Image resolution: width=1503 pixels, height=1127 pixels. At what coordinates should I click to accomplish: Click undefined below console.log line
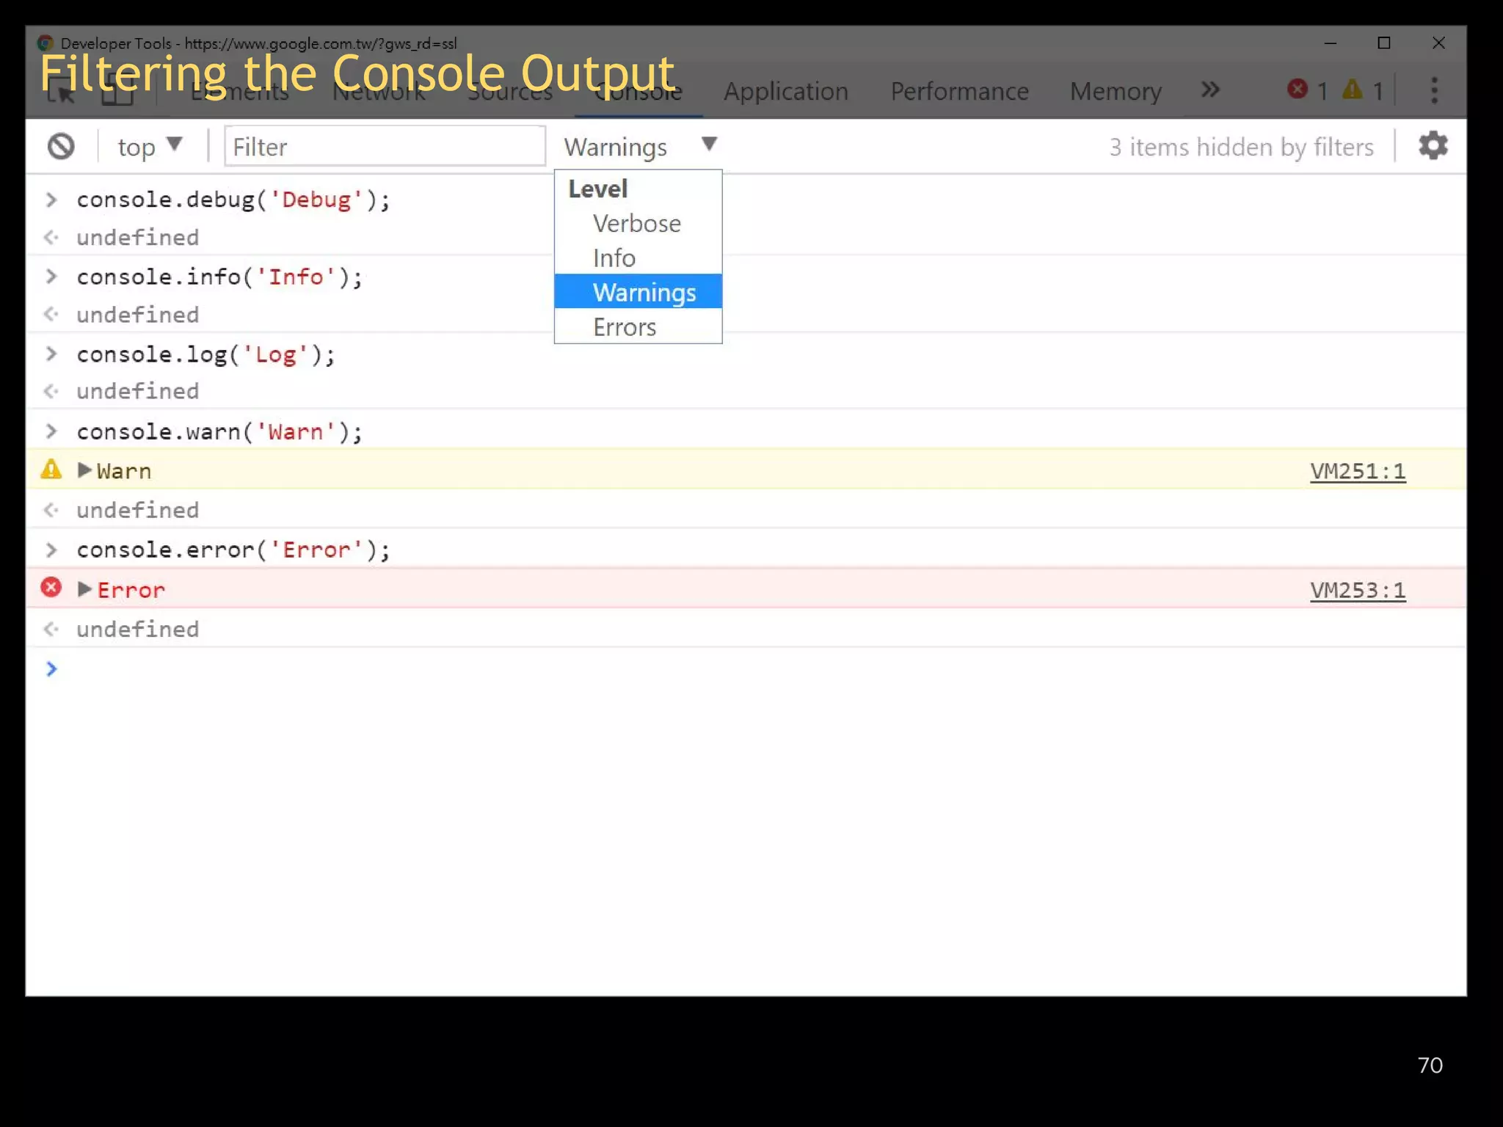(138, 391)
